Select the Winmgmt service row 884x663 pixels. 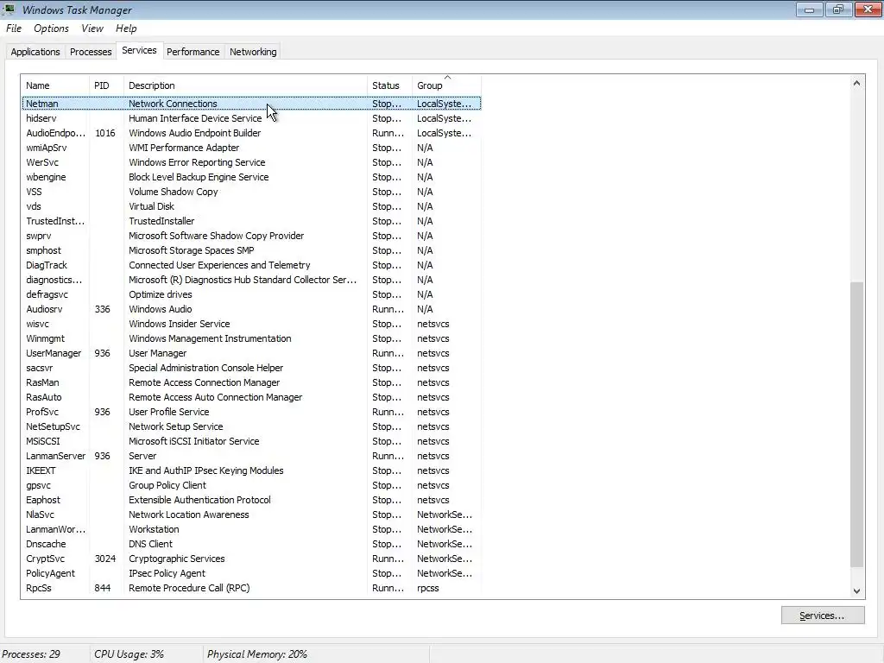tap(251, 338)
